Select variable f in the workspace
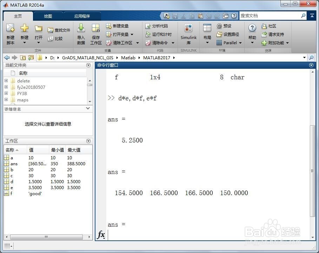The image size is (319, 253). (48, 194)
